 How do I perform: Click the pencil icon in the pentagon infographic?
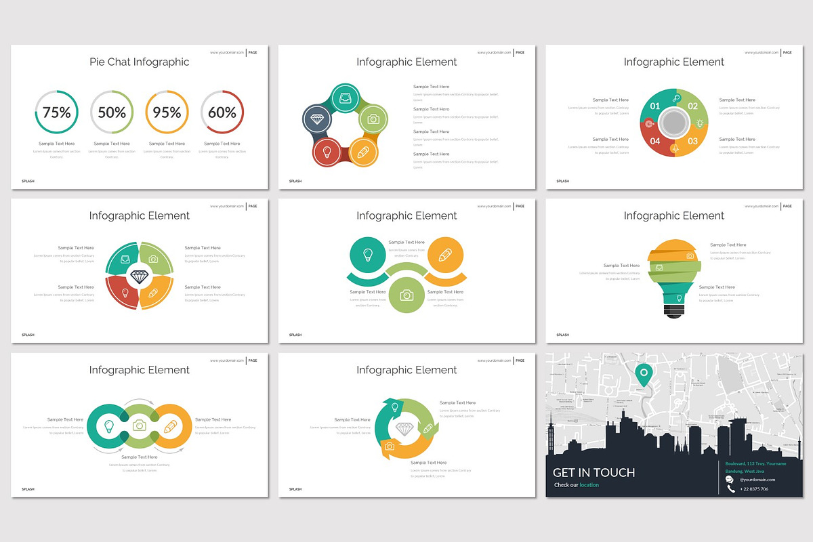(363, 152)
